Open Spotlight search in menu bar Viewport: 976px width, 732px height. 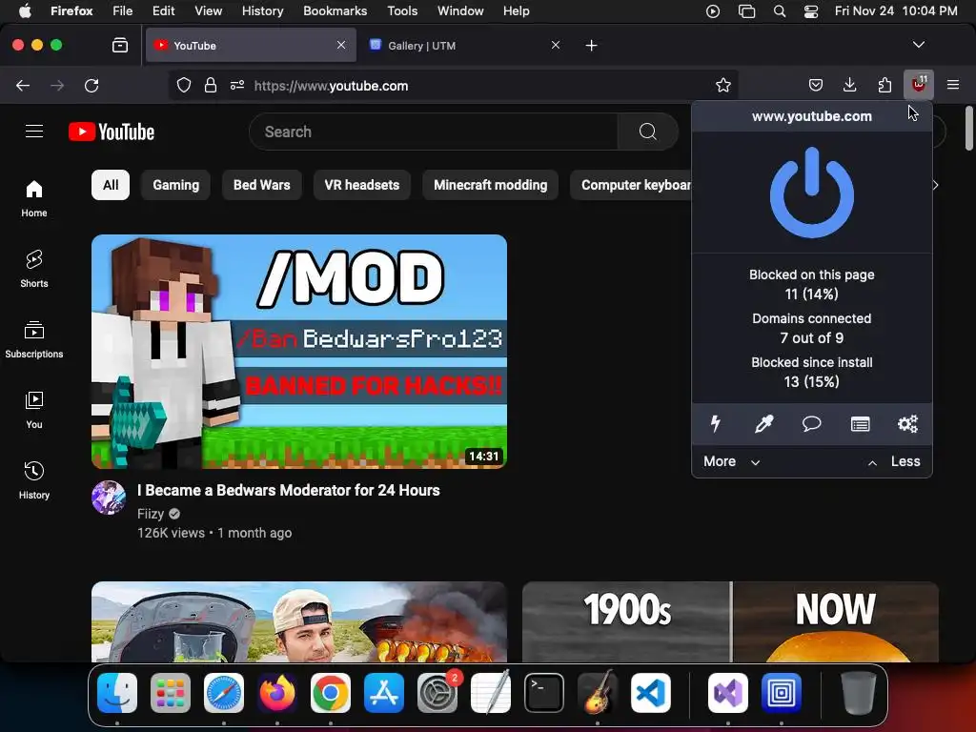pos(780,11)
